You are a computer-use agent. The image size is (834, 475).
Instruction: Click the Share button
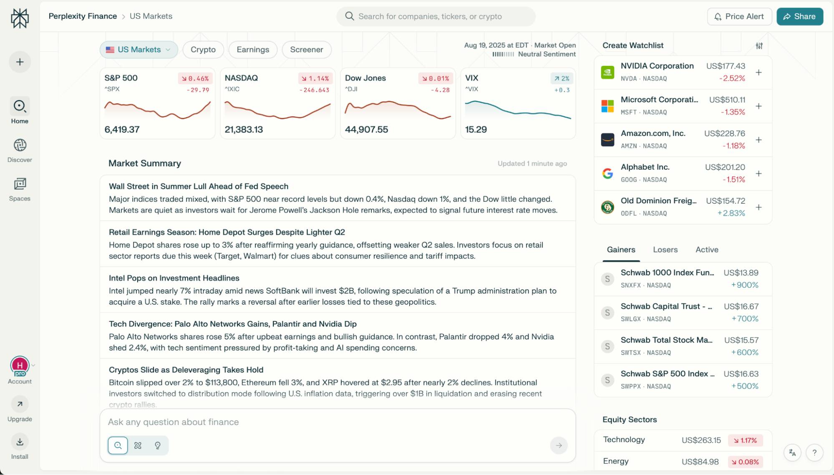coord(799,17)
